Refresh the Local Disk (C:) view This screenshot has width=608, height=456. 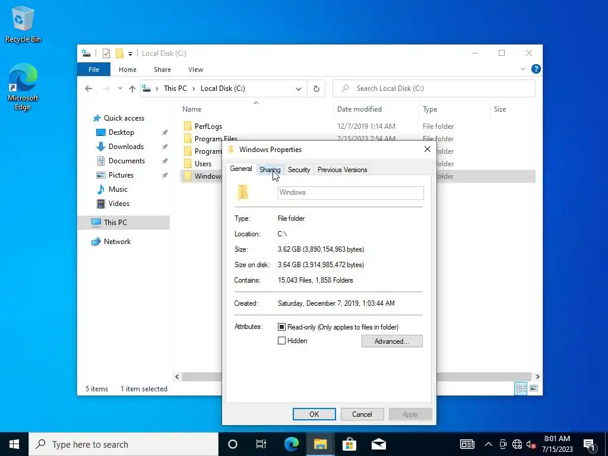(x=316, y=89)
